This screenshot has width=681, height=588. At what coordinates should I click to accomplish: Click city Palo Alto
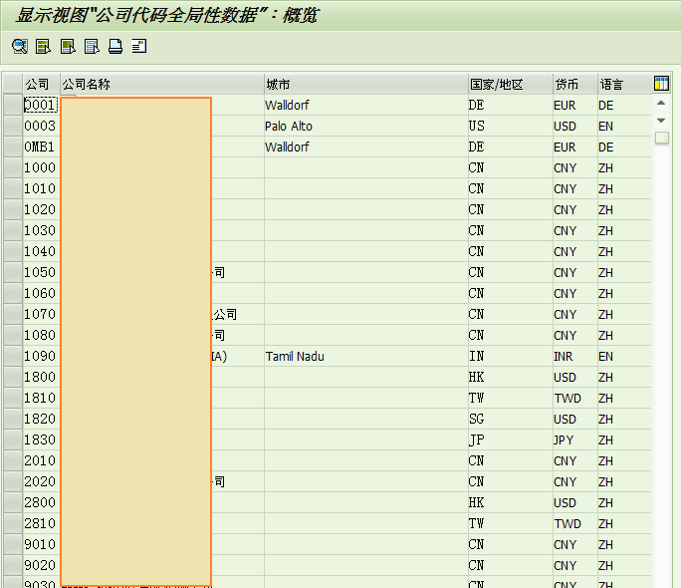[x=289, y=126]
